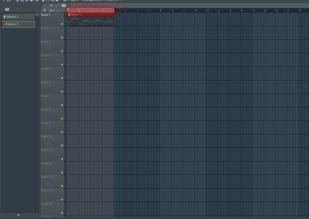Click bar 11 on the timeline ruler
Screen dimensions: 309x219
[x=184, y=11]
